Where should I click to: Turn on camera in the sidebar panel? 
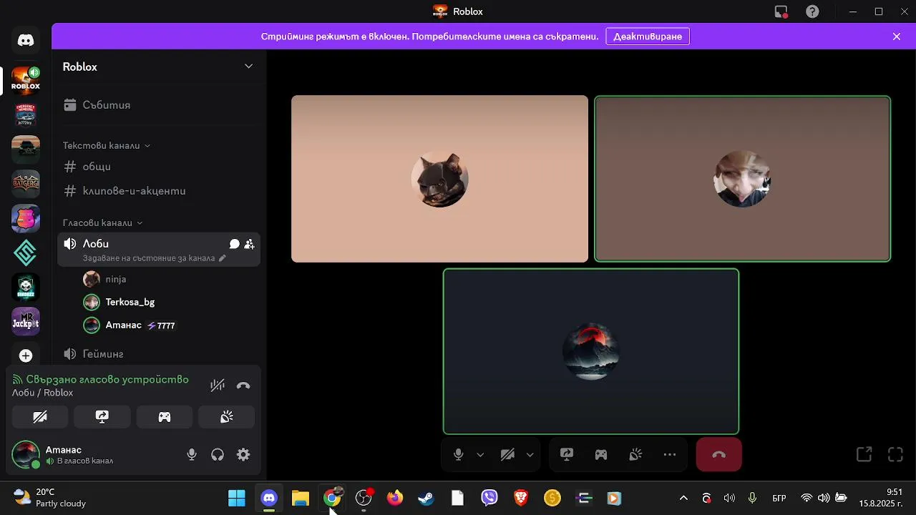click(40, 417)
